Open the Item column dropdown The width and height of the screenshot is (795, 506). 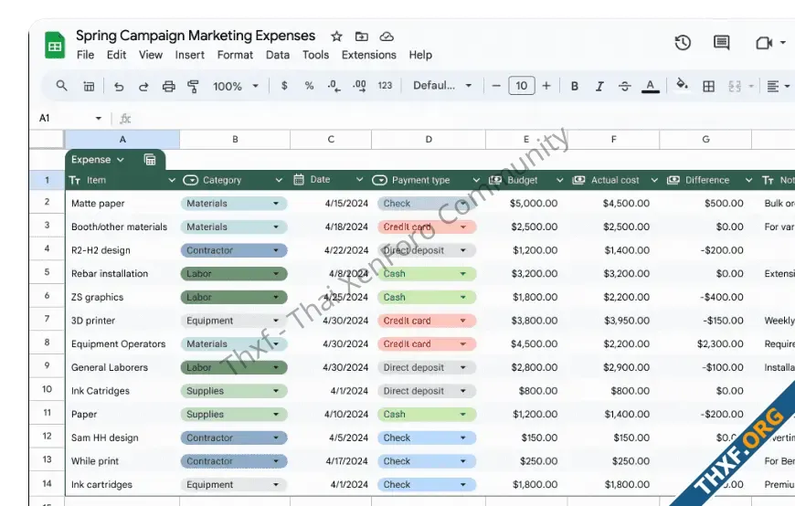coord(172,180)
